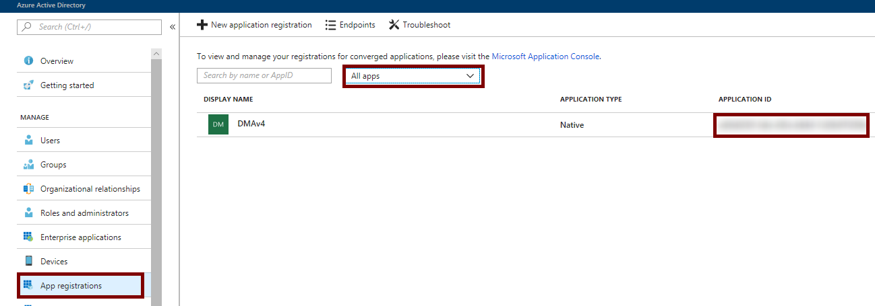The height and width of the screenshot is (306, 875).
Task: Click the Overview info icon
Action: click(28, 61)
